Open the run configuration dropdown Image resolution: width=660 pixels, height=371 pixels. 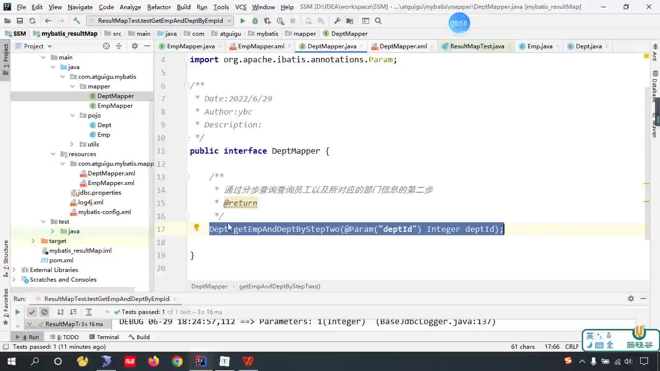click(160, 21)
